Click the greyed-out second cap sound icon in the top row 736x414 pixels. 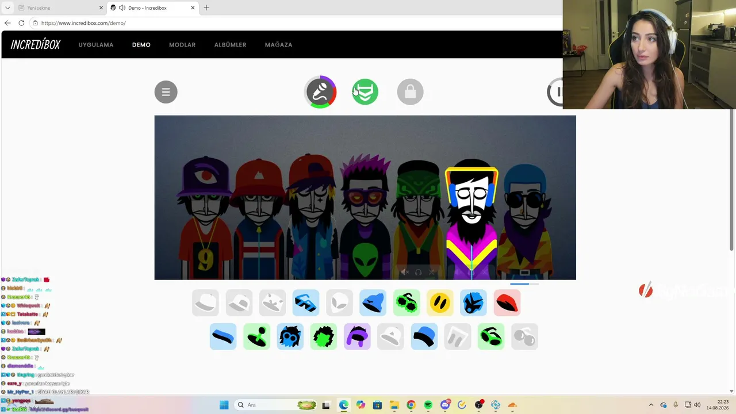tap(239, 303)
